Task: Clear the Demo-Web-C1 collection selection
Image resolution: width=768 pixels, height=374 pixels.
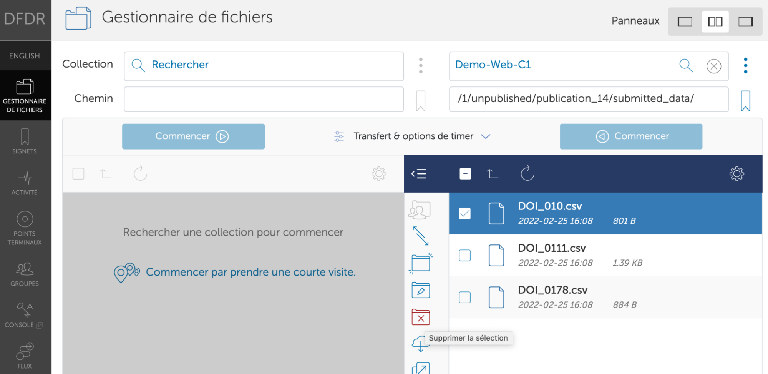Action: coord(713,66)
